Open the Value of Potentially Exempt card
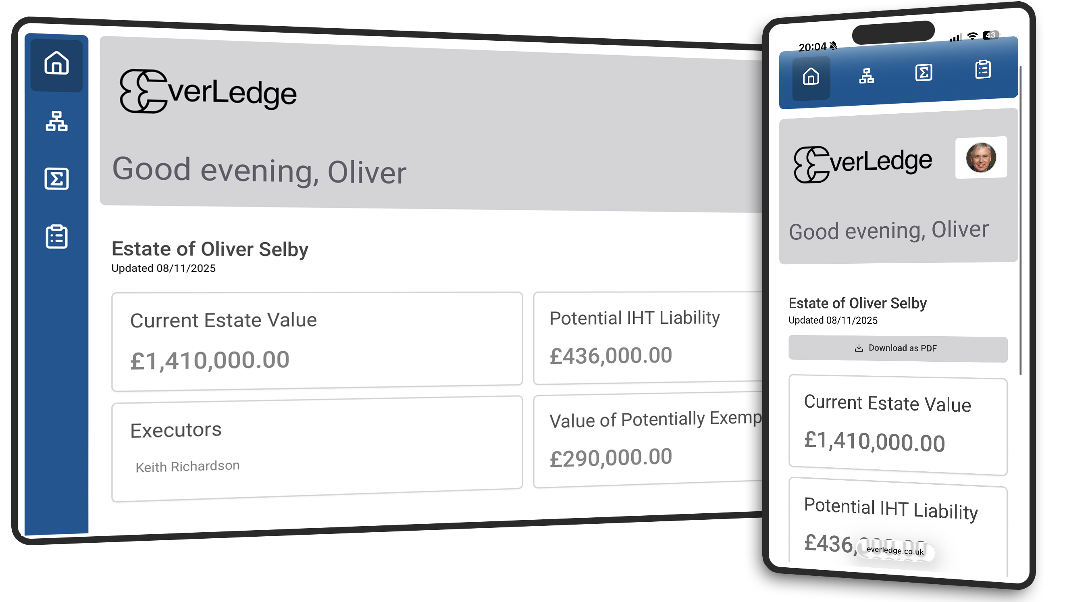The height and width of the screenshot is (602, 1065). (647, 440)
